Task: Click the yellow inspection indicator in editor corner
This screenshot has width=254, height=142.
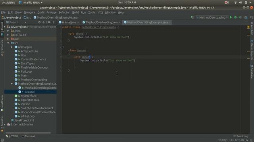Action: coord(248,27)
